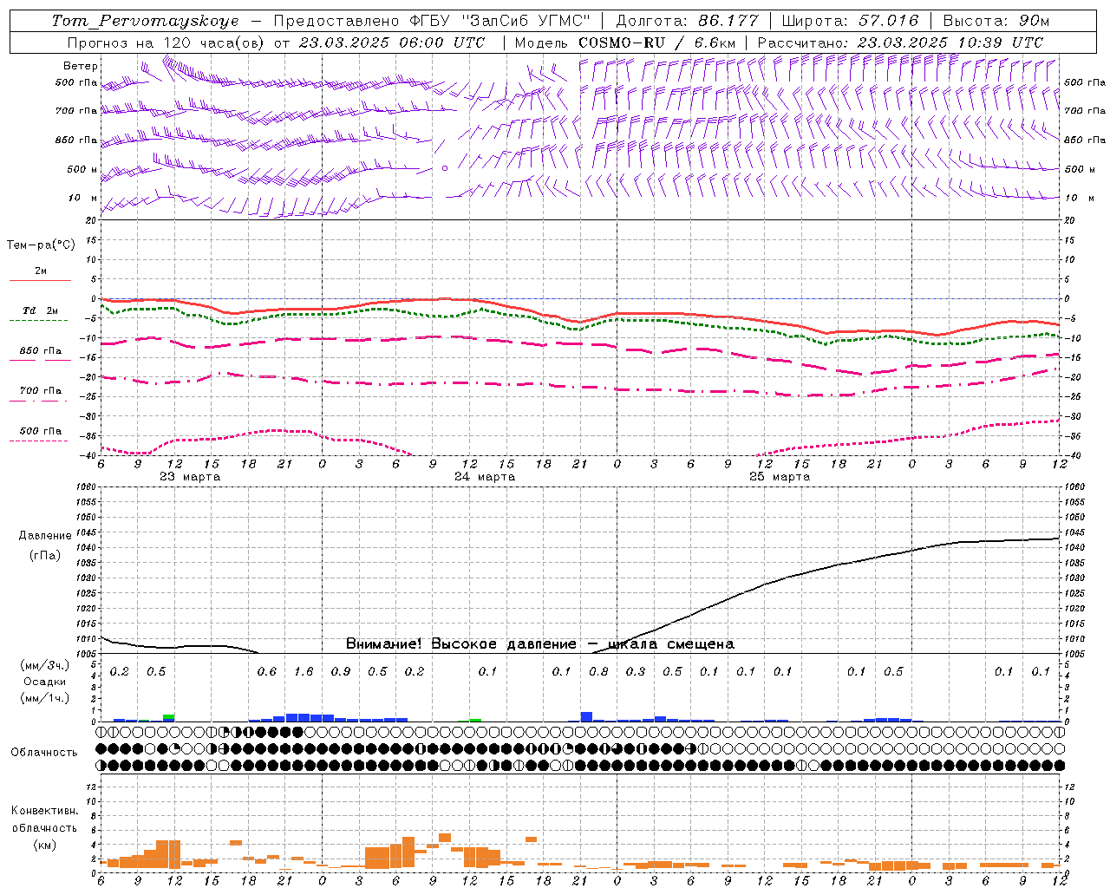Click the 850 гПа temperature legend entry
The height and width of the screenshot is (888, 1110).
[41, 351]
